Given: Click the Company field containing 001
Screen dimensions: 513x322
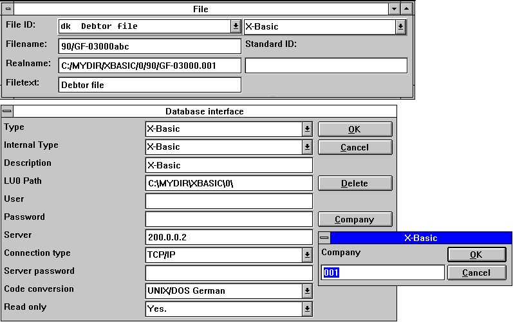Looking at the screenshot, I should point(383,273).
